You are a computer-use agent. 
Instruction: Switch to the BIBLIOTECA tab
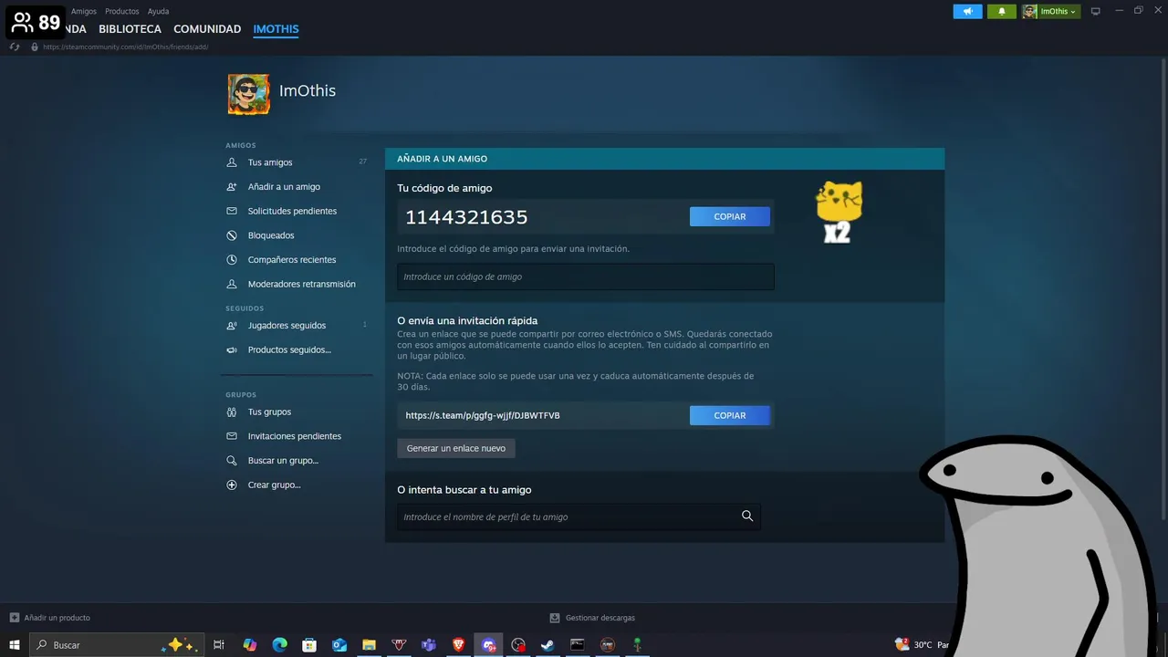click(130, 29)
